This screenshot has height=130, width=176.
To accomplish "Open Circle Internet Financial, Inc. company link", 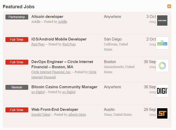I will tap(51, 72).
